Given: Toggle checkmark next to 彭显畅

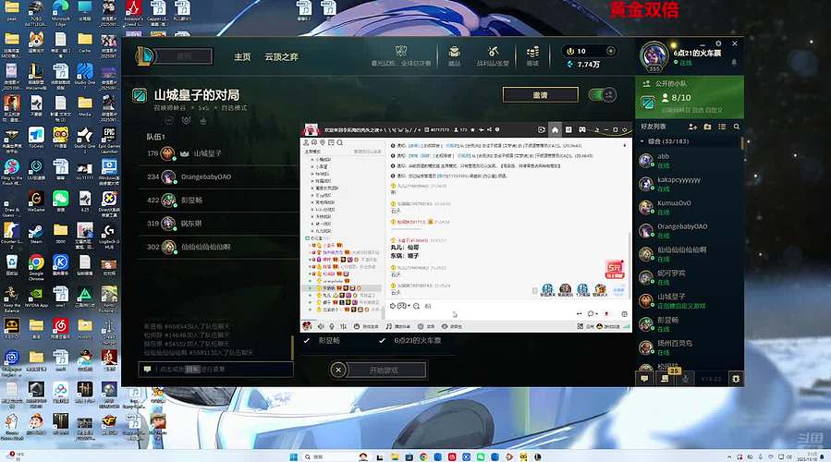Looking at the screenshot, I should coord(306,341).
